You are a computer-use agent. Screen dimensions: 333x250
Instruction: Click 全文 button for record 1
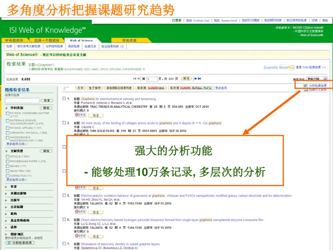(96, 116)
